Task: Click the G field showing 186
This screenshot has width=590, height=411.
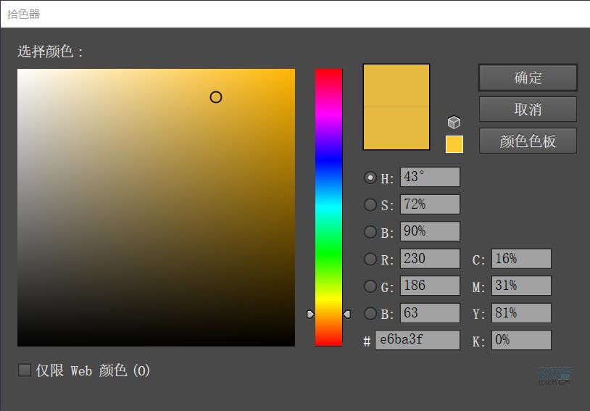Action: click(430, 286)
